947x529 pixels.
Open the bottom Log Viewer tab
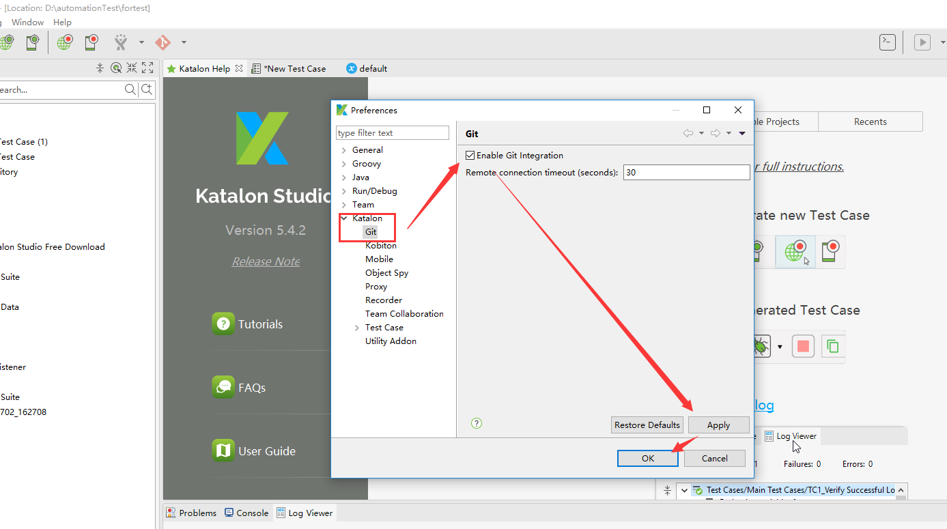tap(304, 513)
